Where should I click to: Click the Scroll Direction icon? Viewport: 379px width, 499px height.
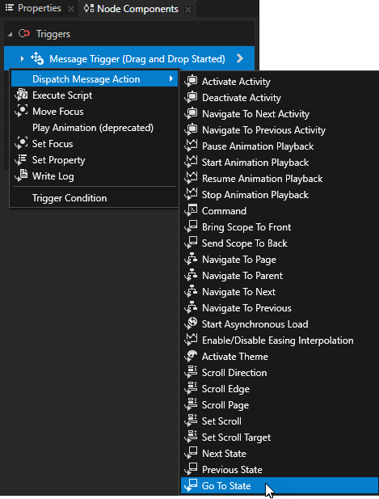coord(192,373)
